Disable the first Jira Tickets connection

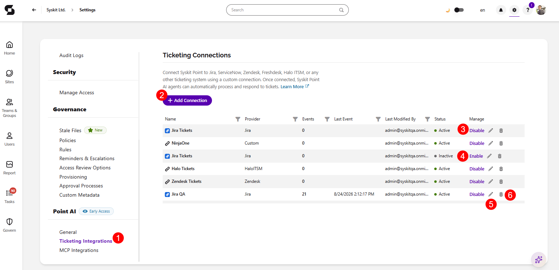(477, 130)
